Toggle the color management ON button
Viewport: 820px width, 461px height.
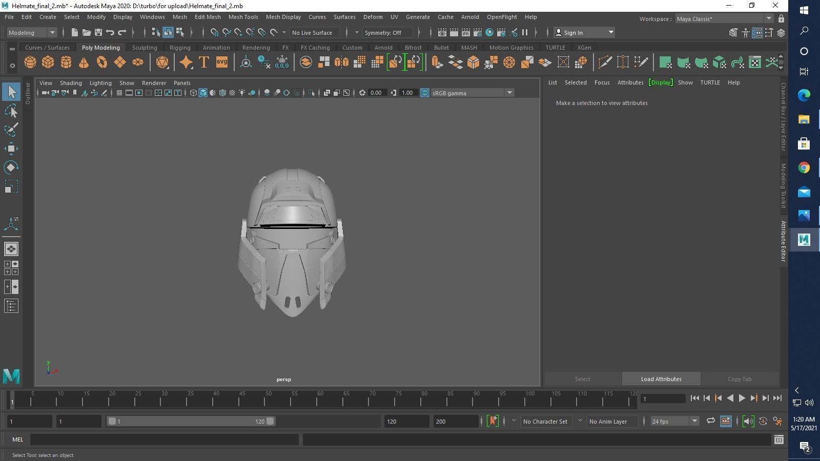tap(425, 93)
